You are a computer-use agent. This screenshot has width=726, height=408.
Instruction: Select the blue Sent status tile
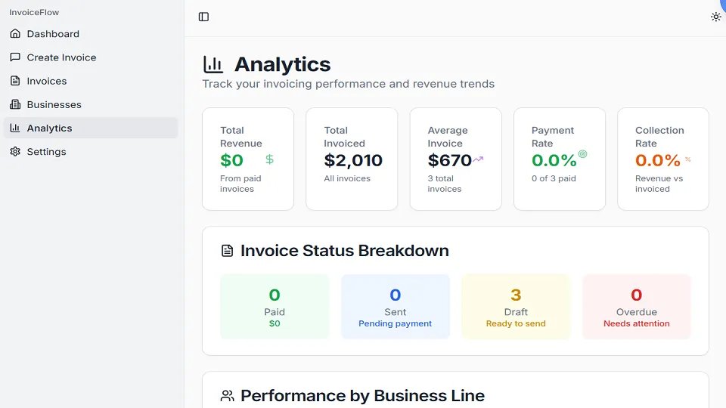(396, 307)
